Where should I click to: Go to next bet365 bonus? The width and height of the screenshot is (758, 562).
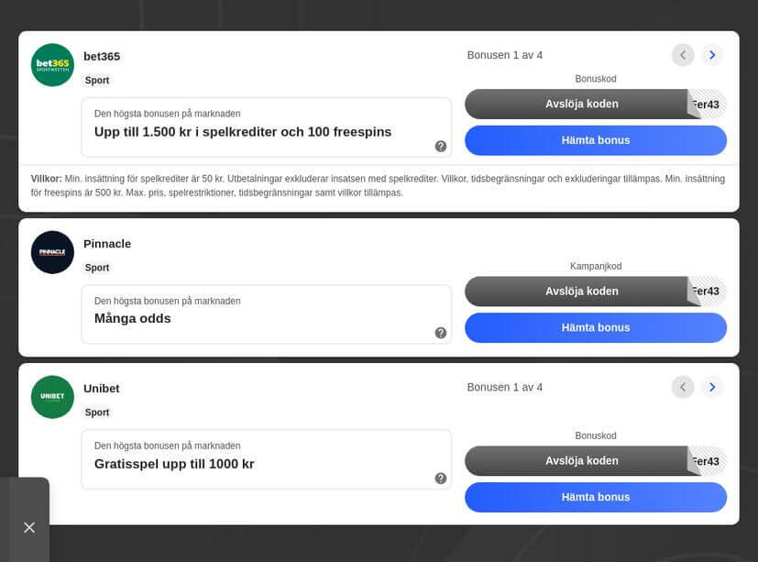click(x=712, y=55)
